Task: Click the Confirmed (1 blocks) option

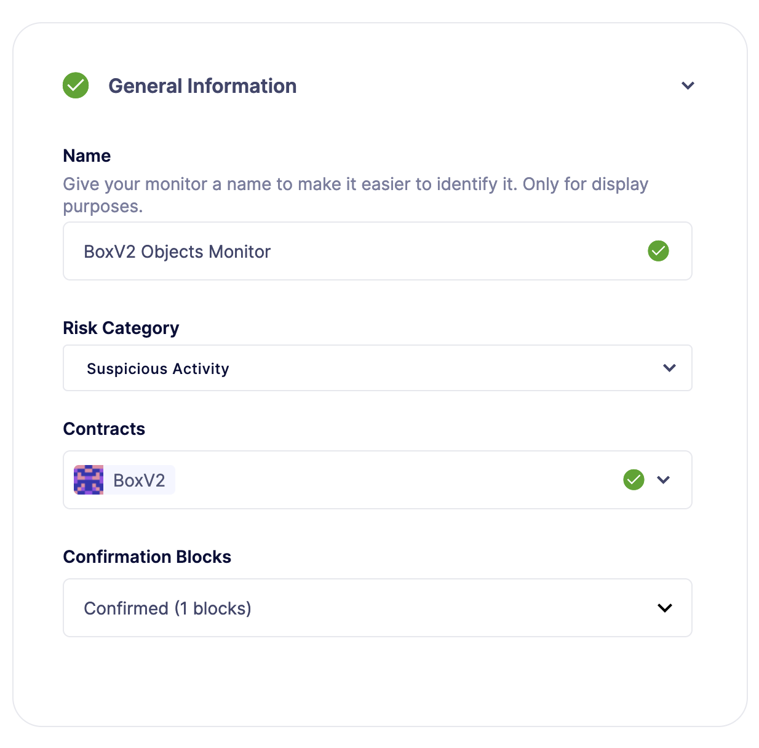Action: click(x=168, y=608)
